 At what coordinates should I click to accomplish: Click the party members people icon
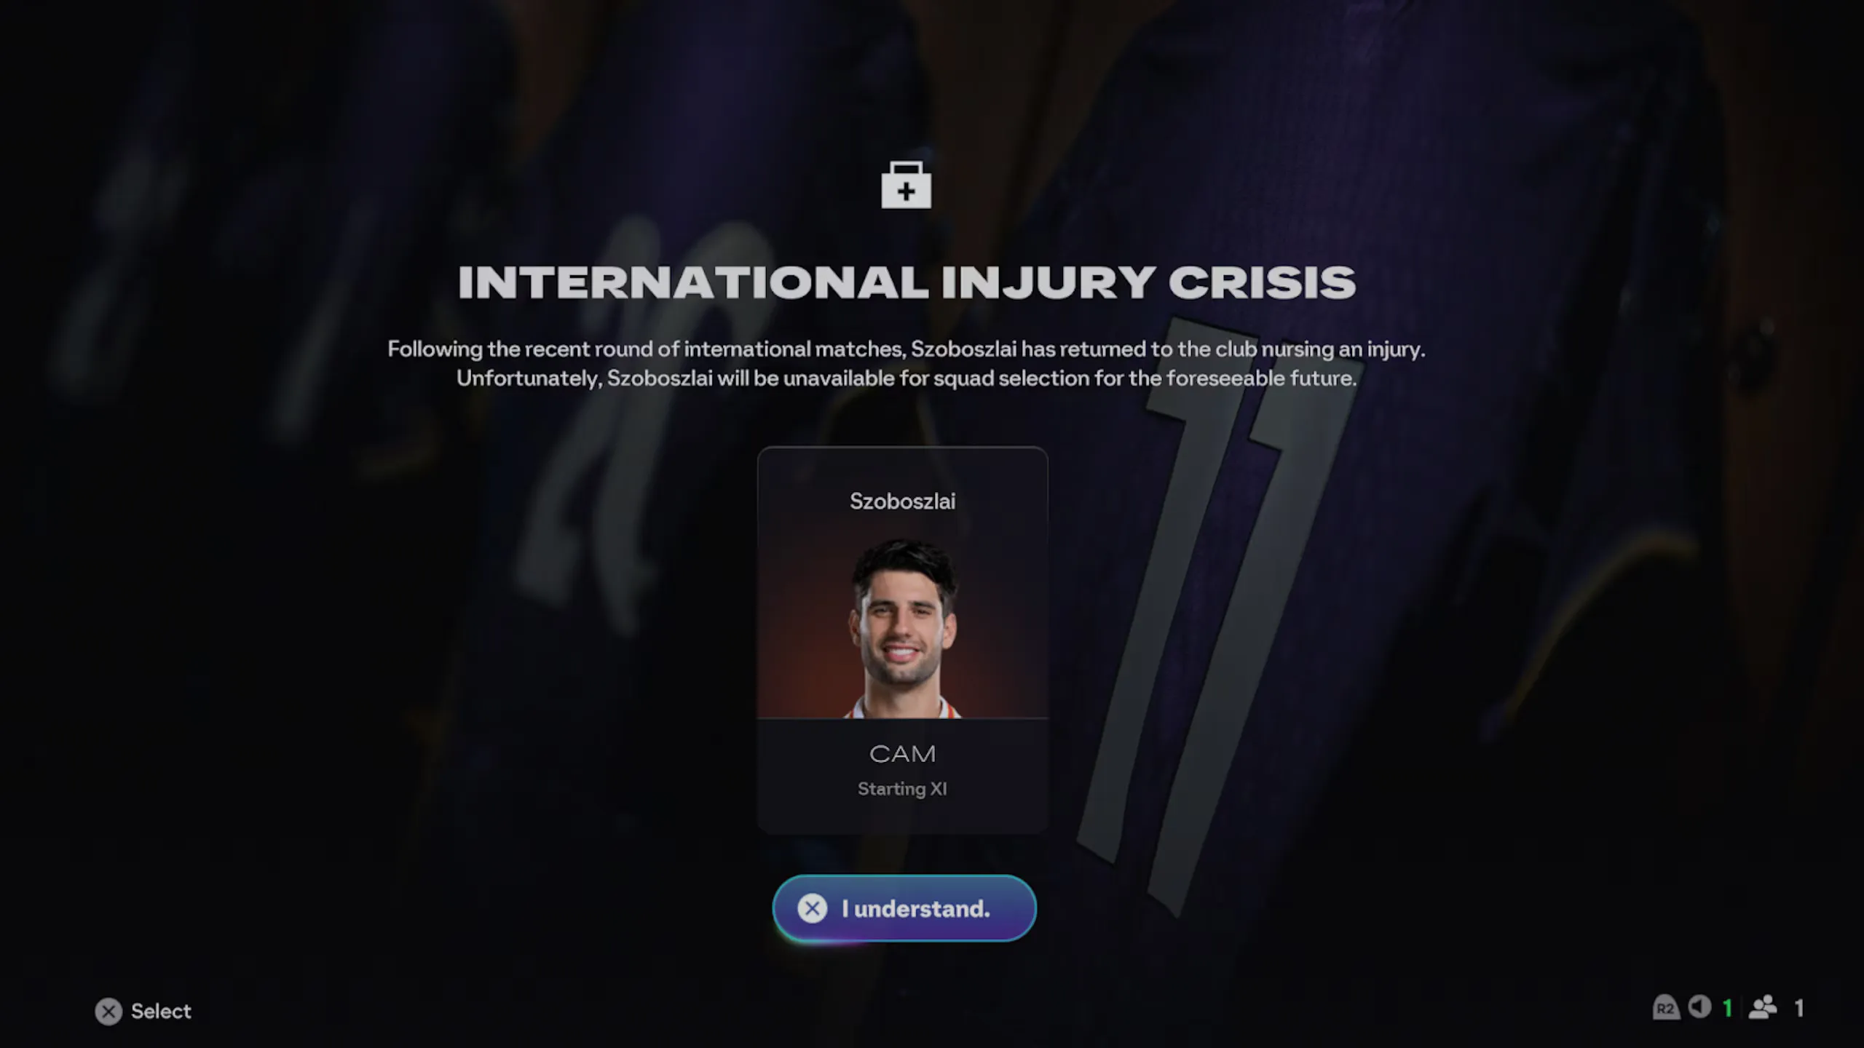click(x=1763, y=1007)
